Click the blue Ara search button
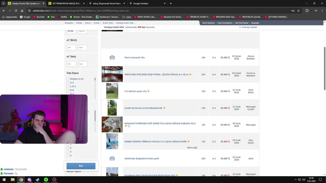326x183 pixels. coord(81,166)
